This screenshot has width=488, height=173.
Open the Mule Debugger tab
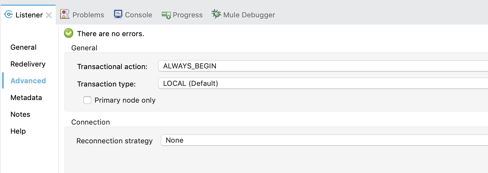(x=249, y=15)
